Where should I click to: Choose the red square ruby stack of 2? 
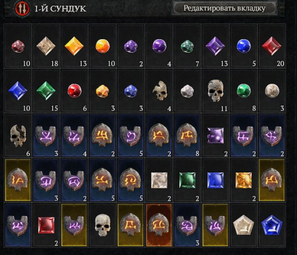click(x=46, y=225)
